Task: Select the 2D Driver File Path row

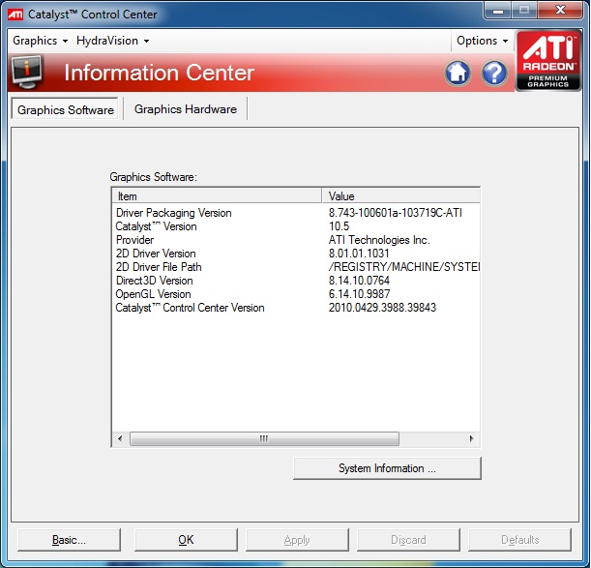Action: click(x=296, y=267)
